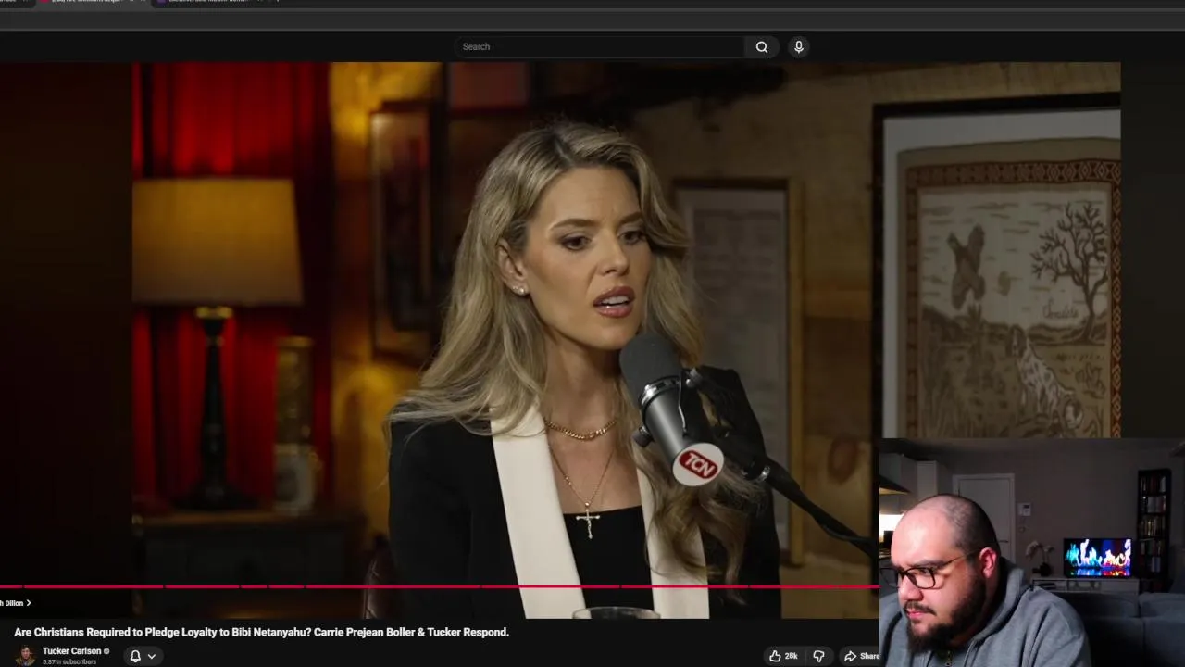
Task: Click the '5.37m subscribers' text
Action: 69,662
